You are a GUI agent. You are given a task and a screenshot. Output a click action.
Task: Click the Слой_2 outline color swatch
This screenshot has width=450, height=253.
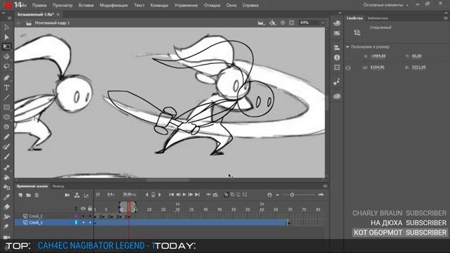pyautogui.click(x=76, y=216)
